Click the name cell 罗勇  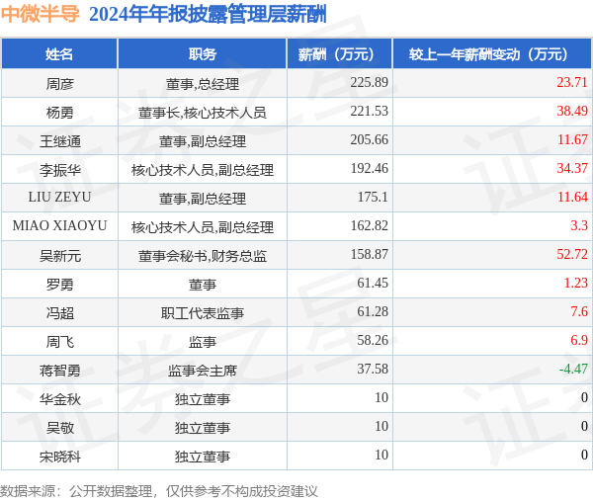coord(59,285)
